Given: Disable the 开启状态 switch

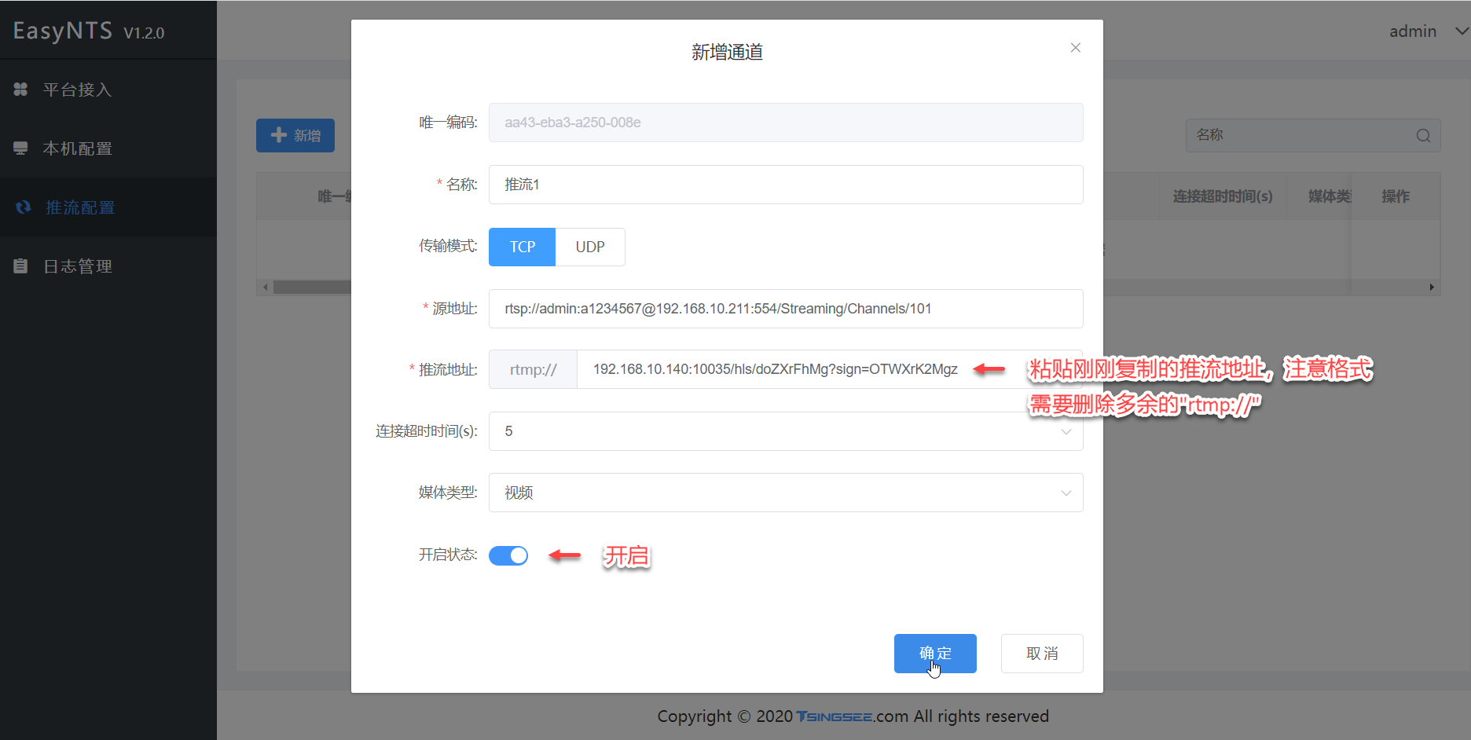Looking at the screenshot, I should 508,555.
